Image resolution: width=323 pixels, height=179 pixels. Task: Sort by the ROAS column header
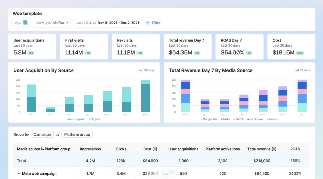tap(295, 149)
